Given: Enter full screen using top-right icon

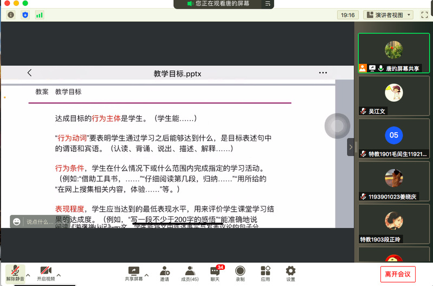Looking at the screenshot, I should (x=424, y=15).
